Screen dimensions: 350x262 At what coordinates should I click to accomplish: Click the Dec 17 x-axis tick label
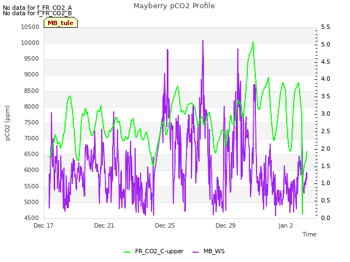(x=43, y=225)
